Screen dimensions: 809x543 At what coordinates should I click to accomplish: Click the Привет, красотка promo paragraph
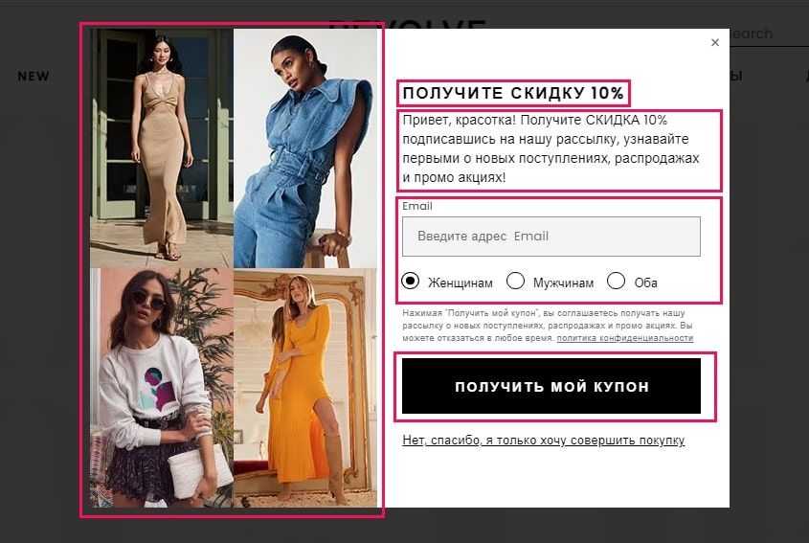[x=551, y=148]
